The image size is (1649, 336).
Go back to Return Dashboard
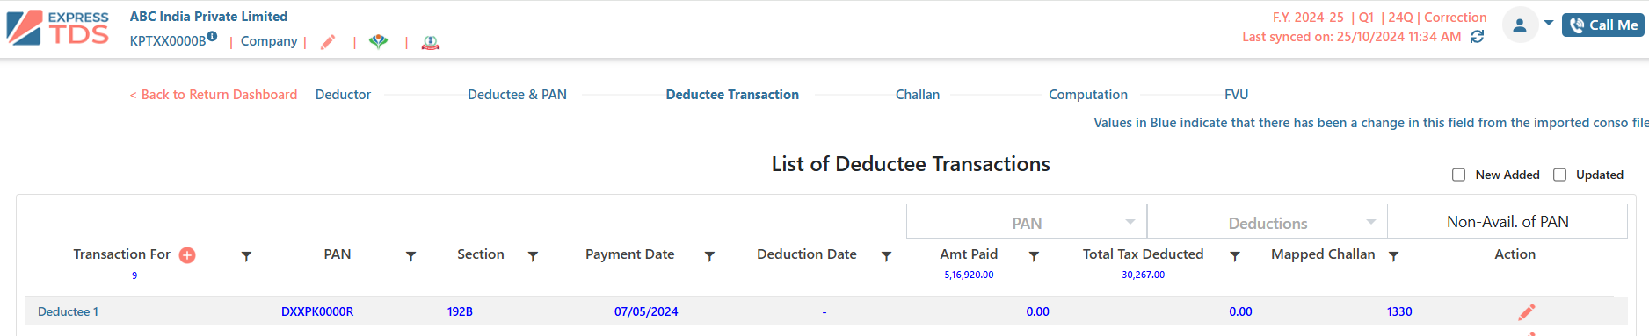(214, 95)
